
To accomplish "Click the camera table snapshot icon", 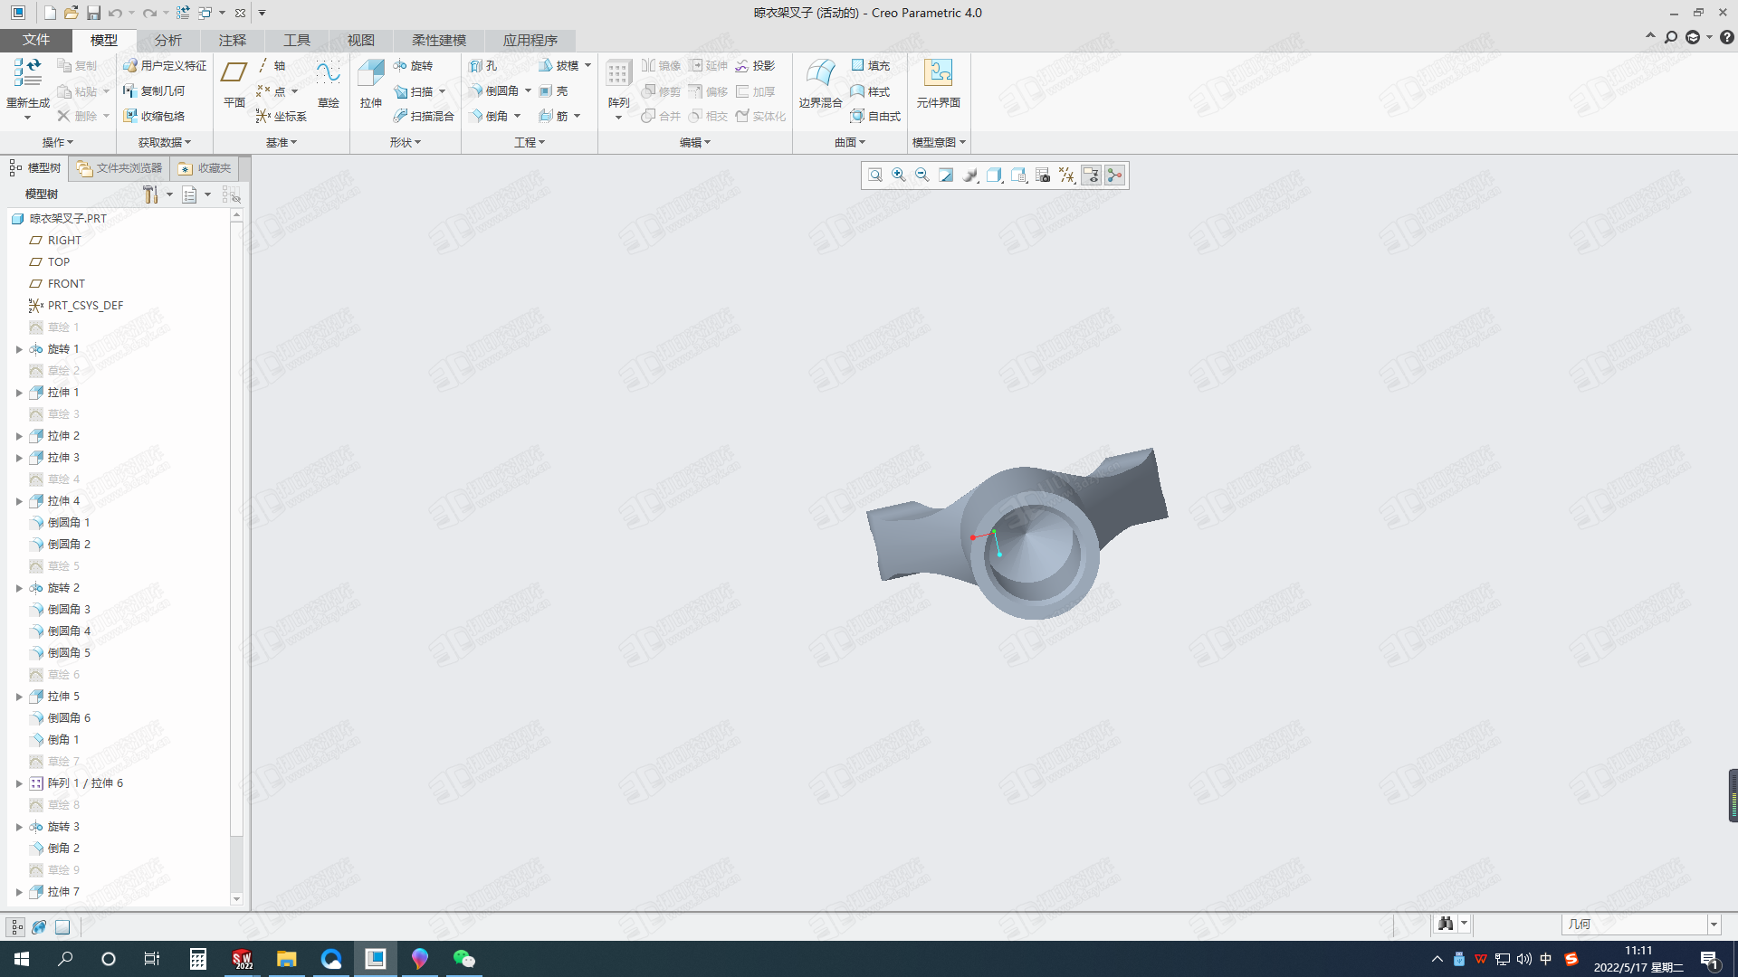I will pos(1043,175).
